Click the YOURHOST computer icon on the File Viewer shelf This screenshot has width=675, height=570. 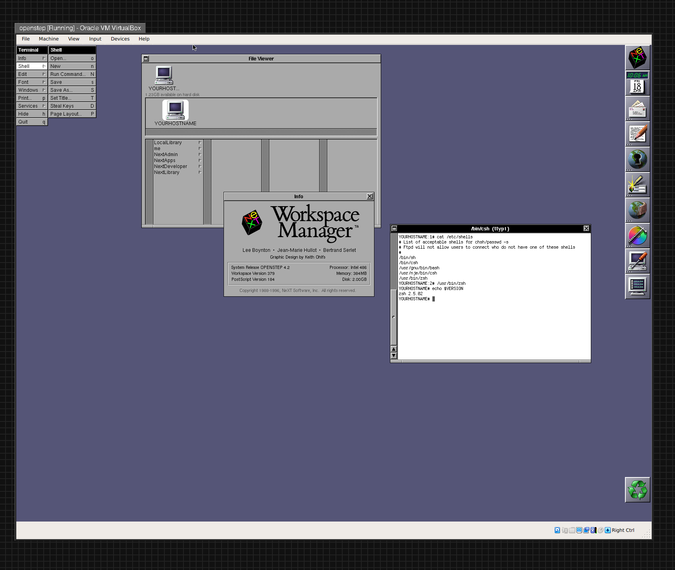164,75
